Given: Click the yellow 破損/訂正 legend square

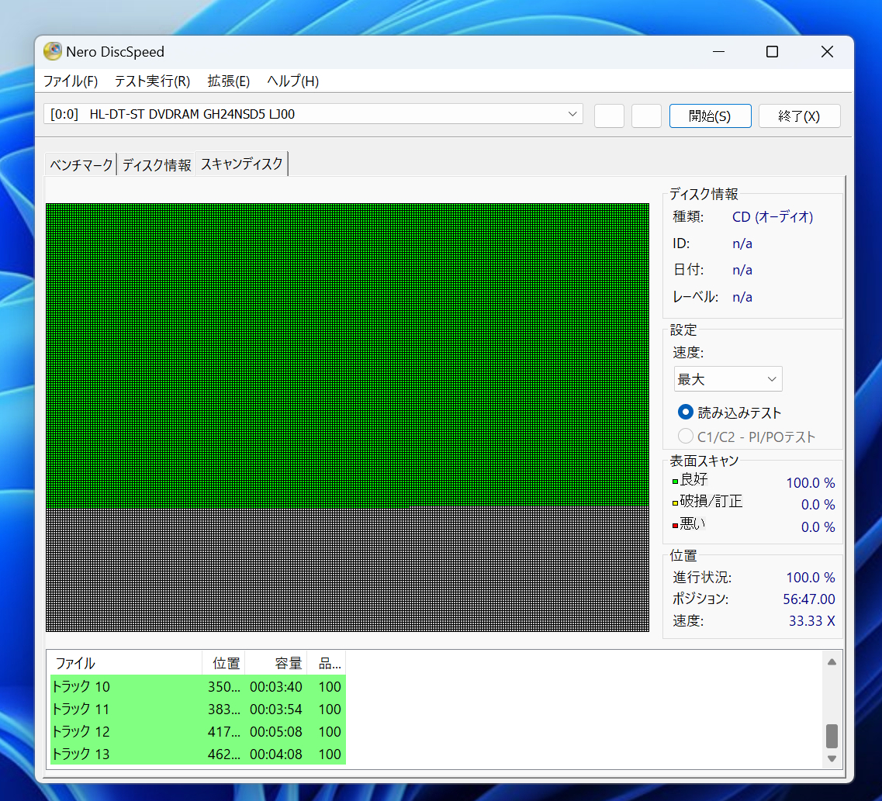Looking at the screenshot, I should click(x=675, y=503).
